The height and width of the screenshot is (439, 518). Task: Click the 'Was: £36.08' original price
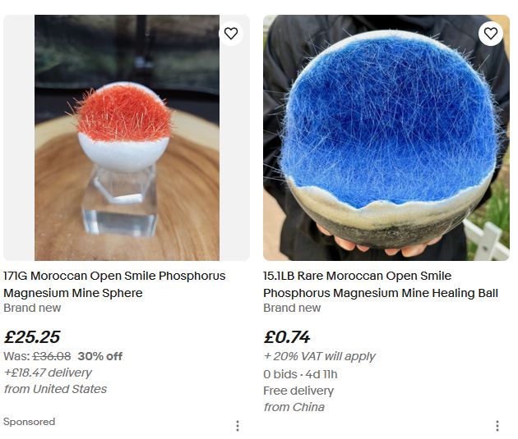click(37, 356)
